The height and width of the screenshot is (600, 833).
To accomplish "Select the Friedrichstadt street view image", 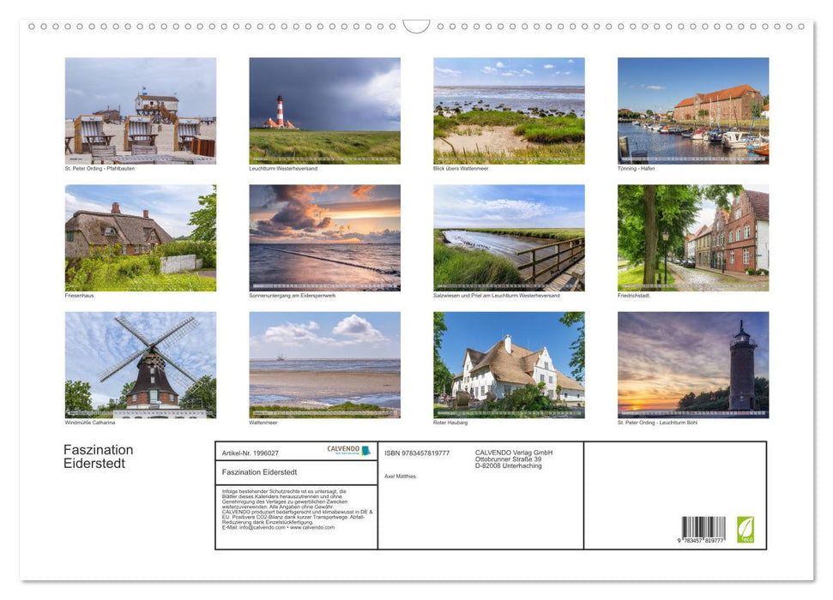I will click(693, 237).
